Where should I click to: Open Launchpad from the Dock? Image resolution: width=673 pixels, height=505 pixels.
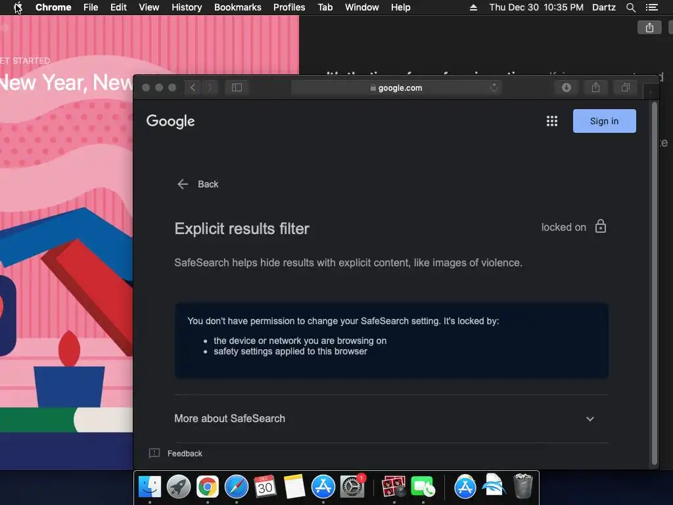coord(179,487)
